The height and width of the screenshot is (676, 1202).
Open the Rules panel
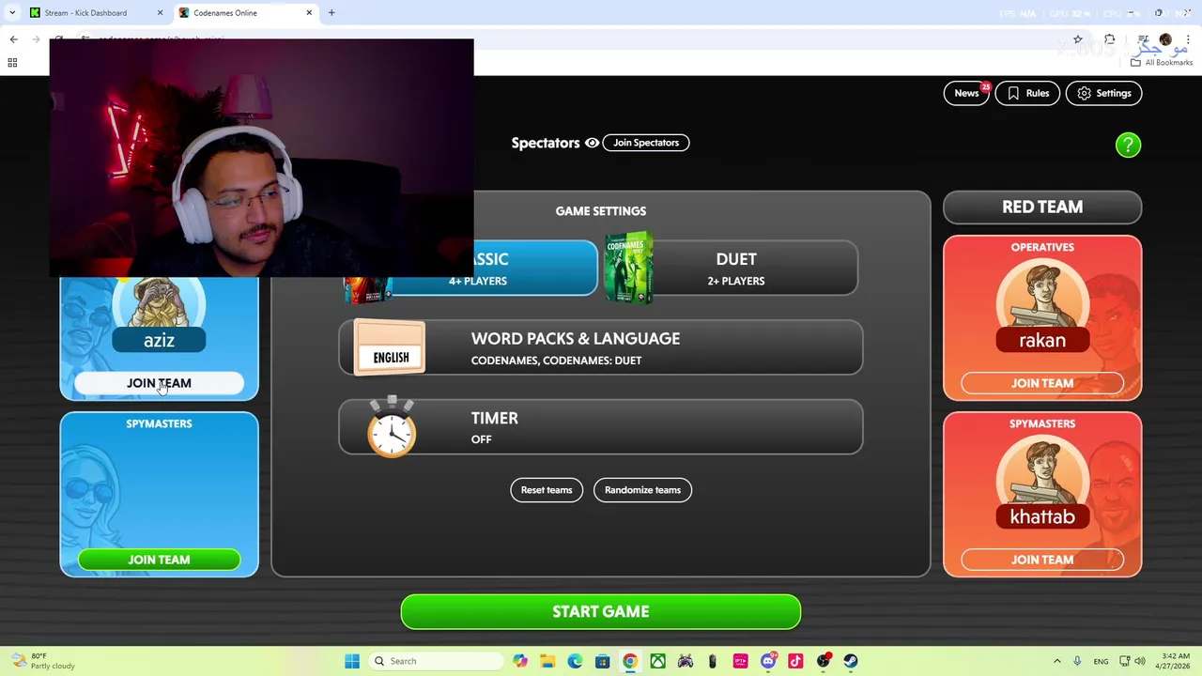pos(1027,93)
